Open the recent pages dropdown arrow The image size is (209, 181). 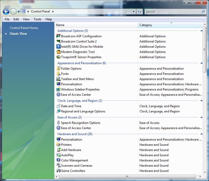(19, 12)
